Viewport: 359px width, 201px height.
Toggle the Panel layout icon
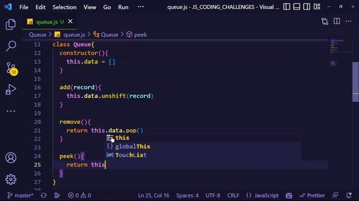pyautogui.click(x=297, y=7)
